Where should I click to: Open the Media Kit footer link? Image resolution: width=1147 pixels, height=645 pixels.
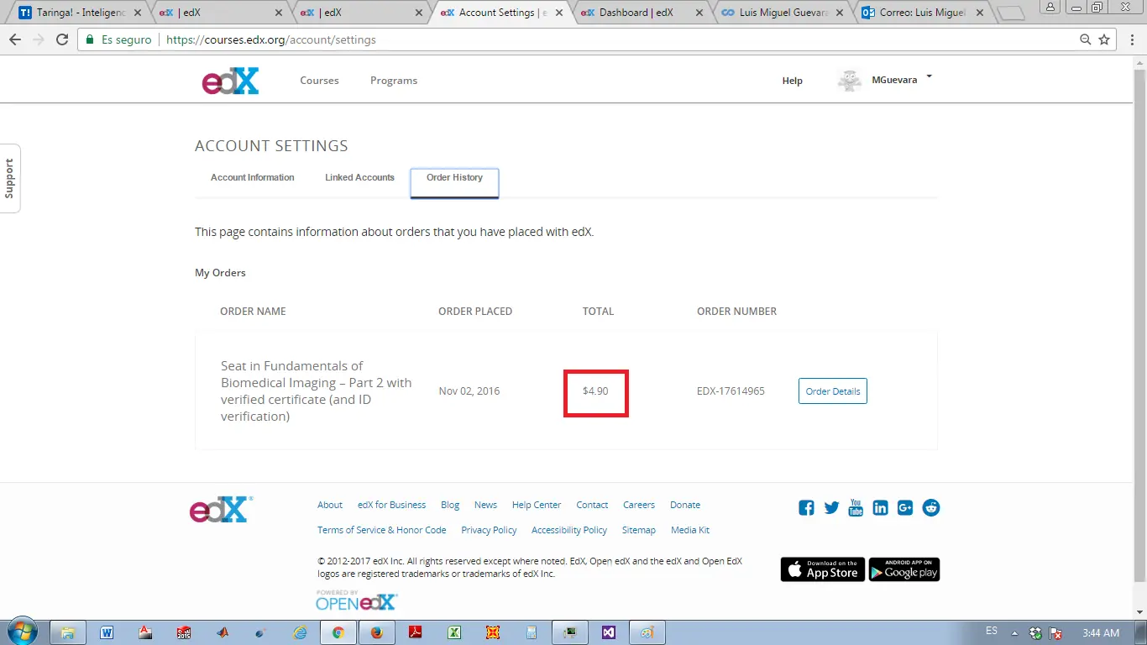coord(690,530)
